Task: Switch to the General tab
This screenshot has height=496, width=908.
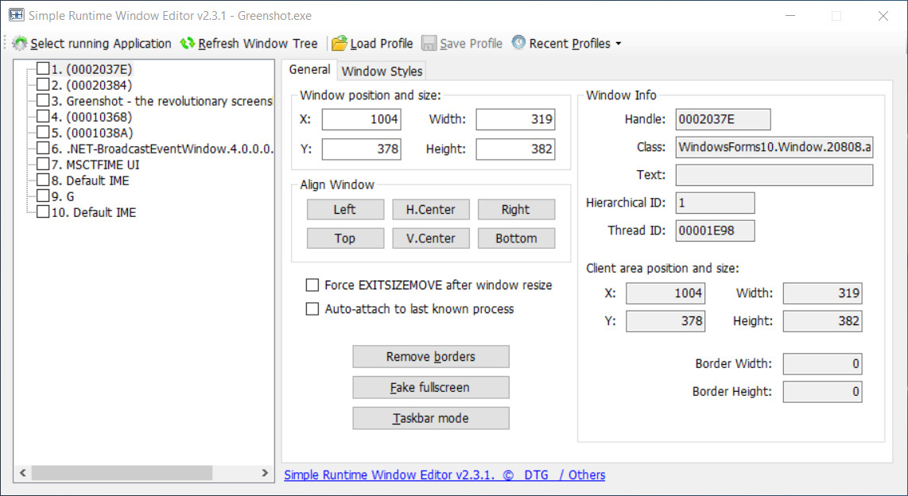Action: coord(310,69)
